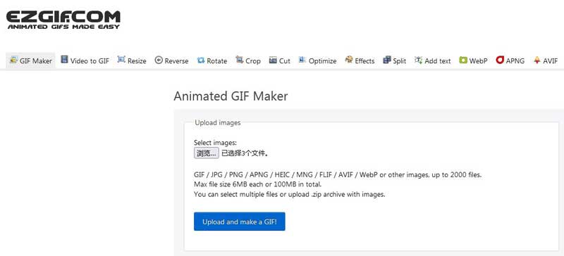Click the Crop tool icon

coord(240,60)
